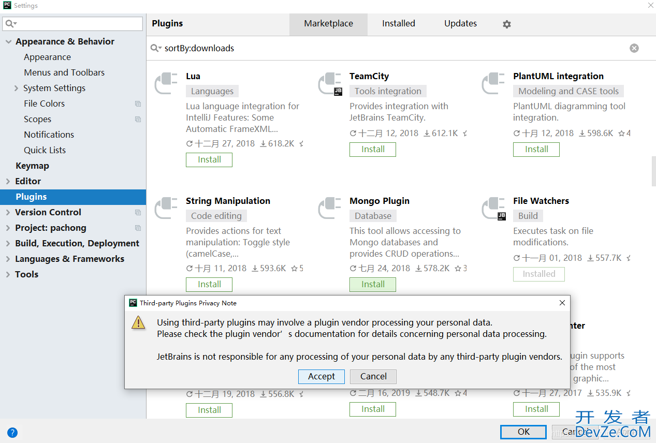Switch to the Marketplace tab

[328, 24]
